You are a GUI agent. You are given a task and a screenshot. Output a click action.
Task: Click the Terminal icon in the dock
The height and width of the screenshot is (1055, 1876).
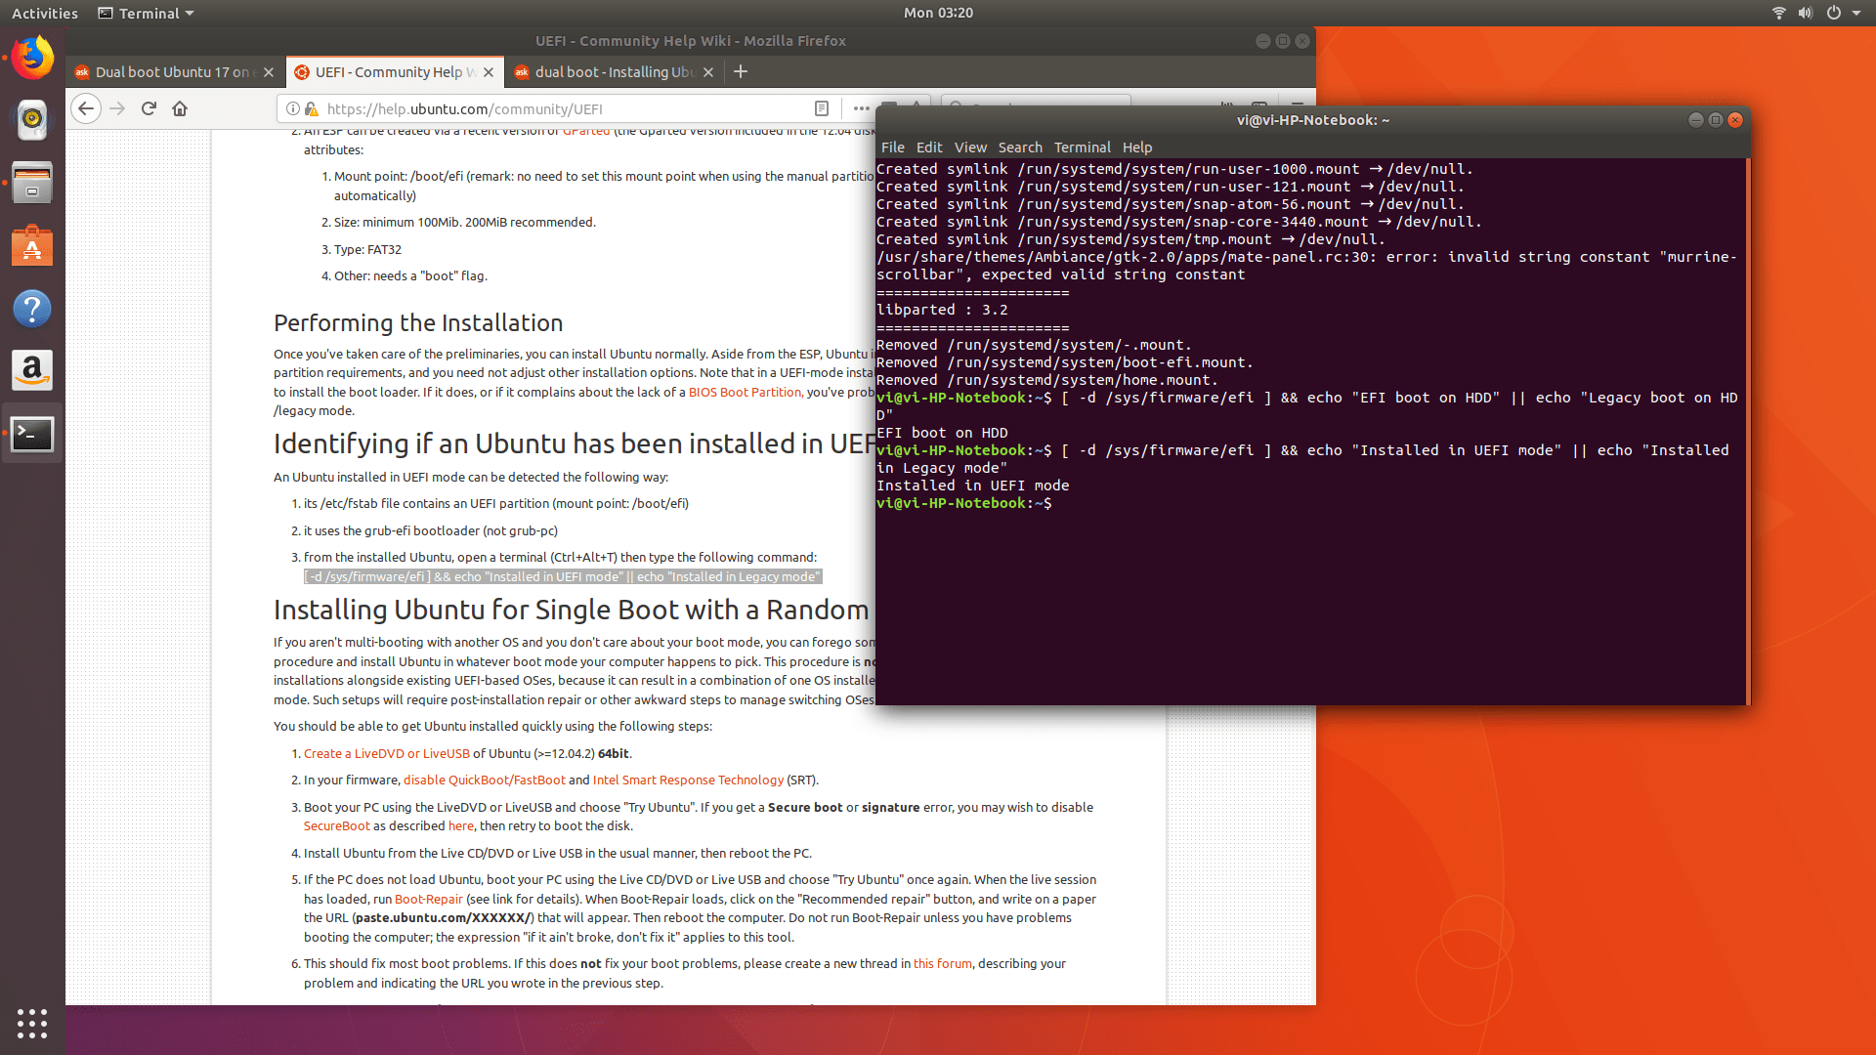click(x=32, y=433)
